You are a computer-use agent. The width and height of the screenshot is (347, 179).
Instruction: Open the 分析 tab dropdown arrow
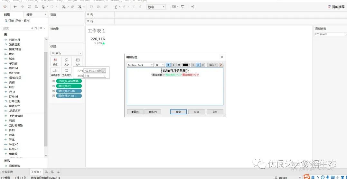46,14
